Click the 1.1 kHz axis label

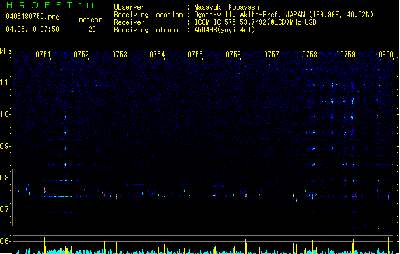pyautogui.click(x=5, y=83)
